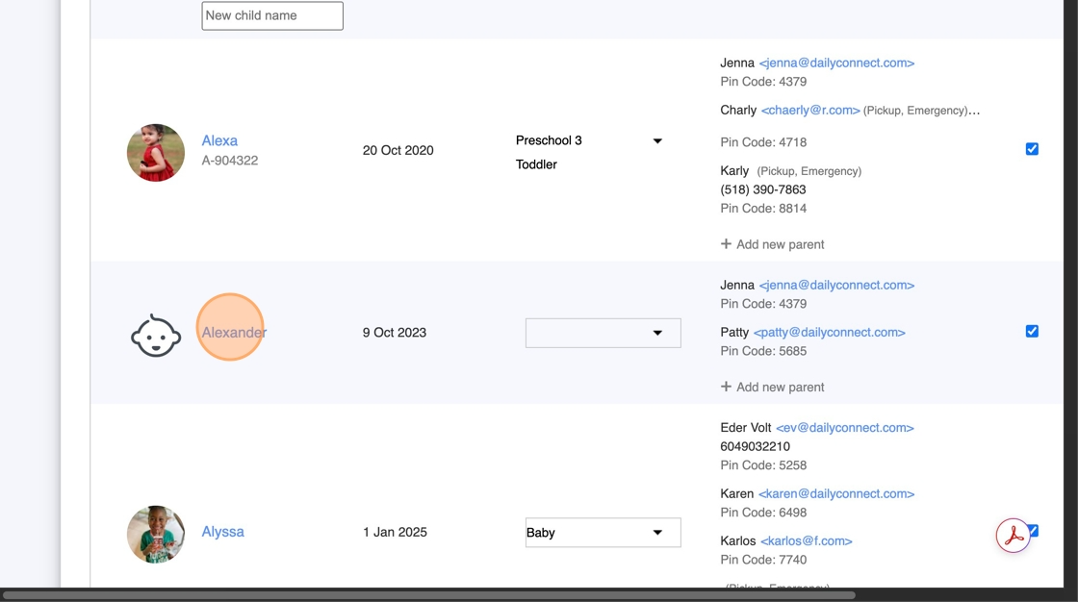
Task: Click ev@dailyconnect.com email link
Action: (x=845, y=428)
